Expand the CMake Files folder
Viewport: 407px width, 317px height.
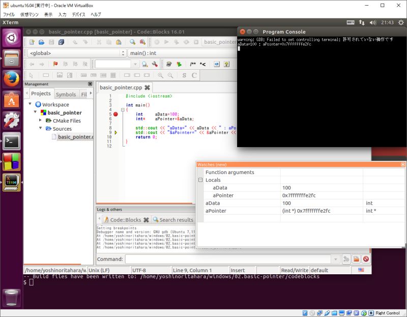click(40, 120)
